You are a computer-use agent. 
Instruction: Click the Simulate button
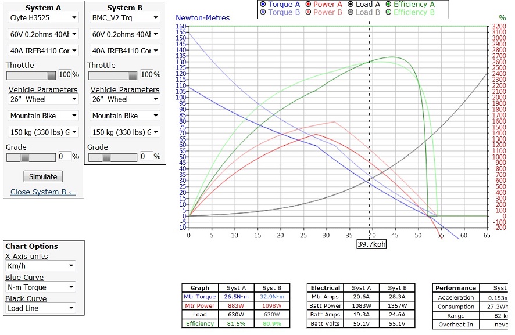pos(43,176)
